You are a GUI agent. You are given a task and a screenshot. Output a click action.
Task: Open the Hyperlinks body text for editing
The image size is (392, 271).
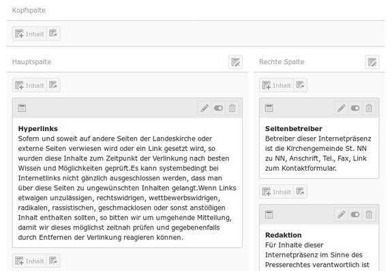[127, 188]
